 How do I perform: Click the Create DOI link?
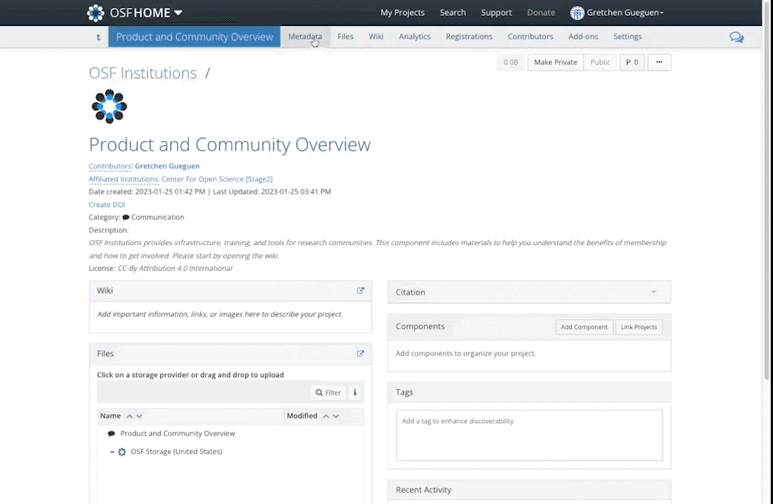tap(107, 204)
